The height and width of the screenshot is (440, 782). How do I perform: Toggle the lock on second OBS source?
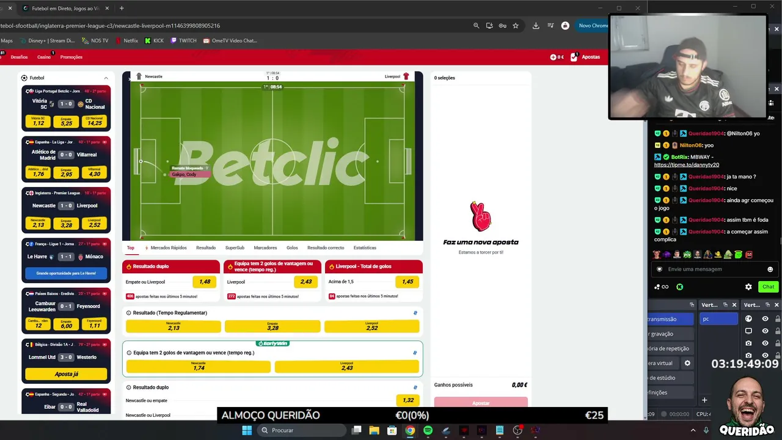(778, 331)
